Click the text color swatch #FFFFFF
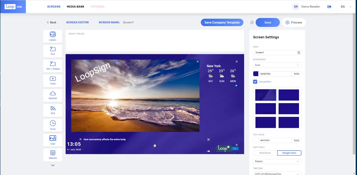 coord(256,141)
